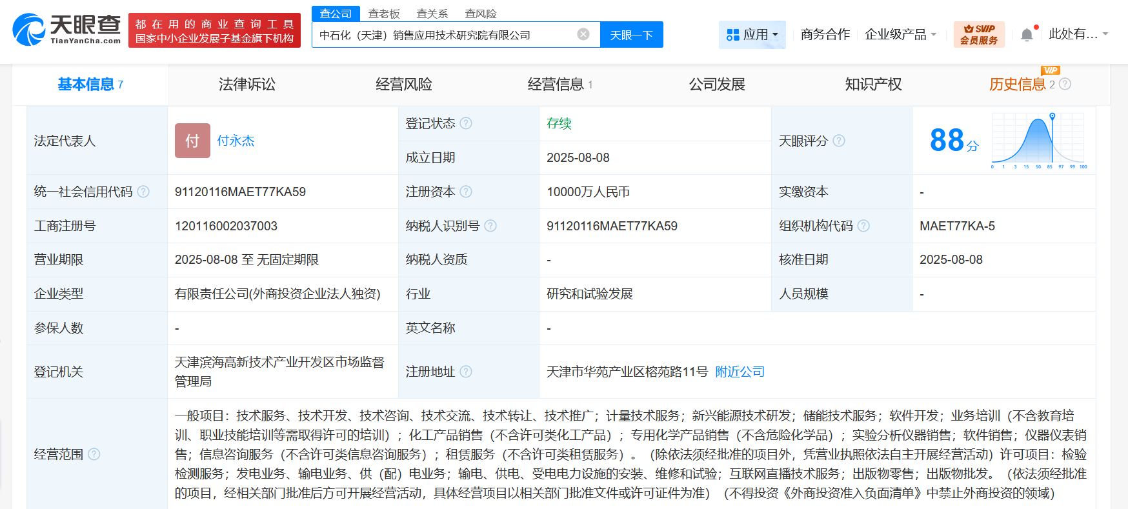
Task: Open legal representative 付永杰 link
Action: 236,141
